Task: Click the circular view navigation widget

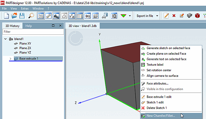Action: point(76,38)
